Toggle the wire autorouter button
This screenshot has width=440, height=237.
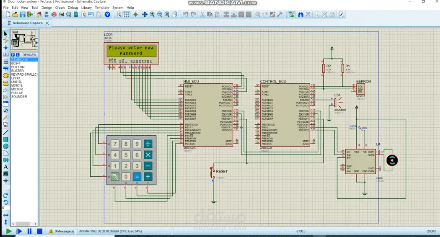point(291,15)
